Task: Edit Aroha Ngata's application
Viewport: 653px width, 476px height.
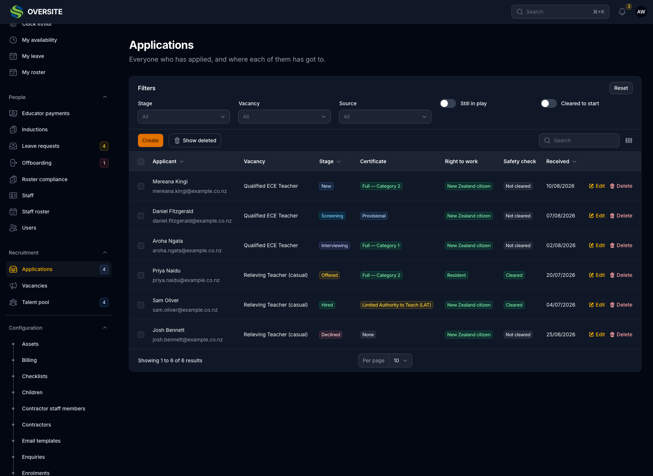Action: point(597,245)
